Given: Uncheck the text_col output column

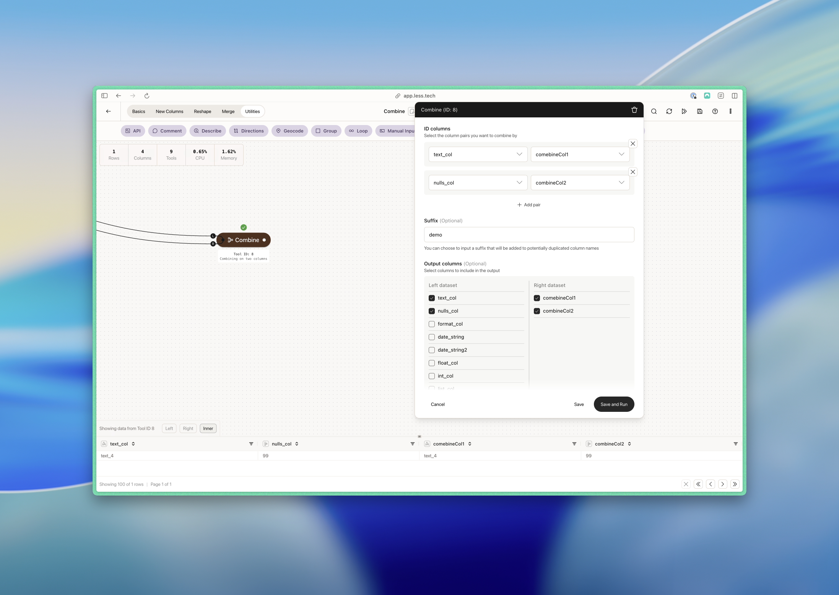Looking at the screenshot, I should [x=432, y=298].
